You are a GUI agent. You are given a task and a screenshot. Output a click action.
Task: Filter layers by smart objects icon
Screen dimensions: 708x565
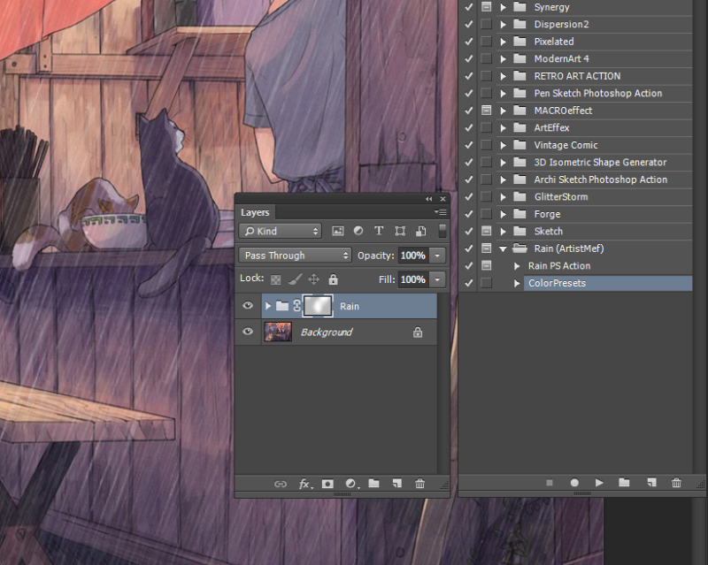421,231
